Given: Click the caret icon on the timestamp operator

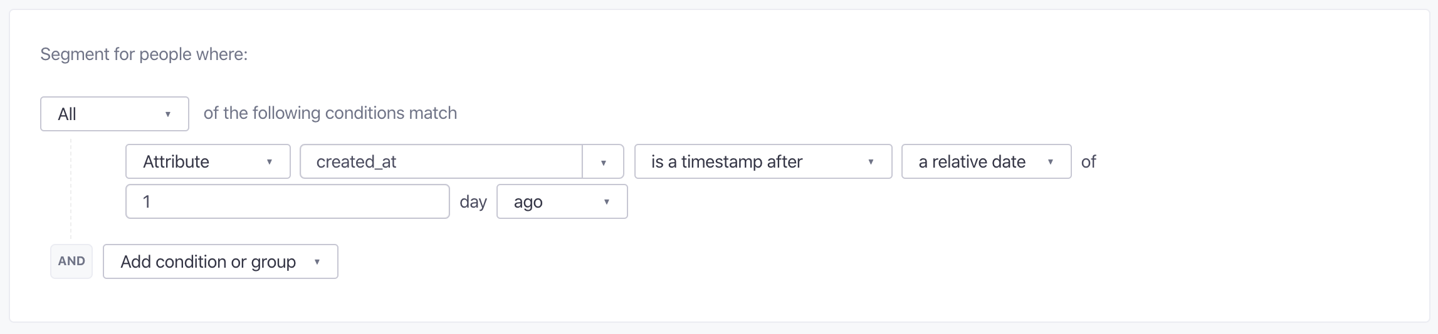Looking at the screenshot, I should click(871, 162).
